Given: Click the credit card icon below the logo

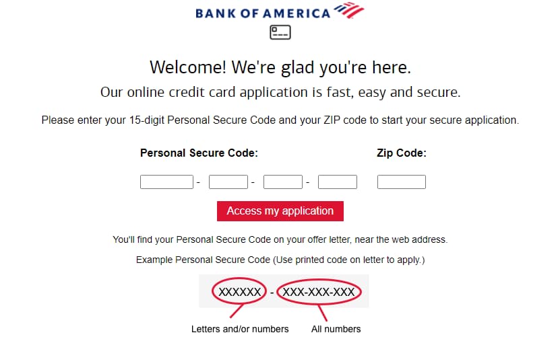Looking at the screenshot, I should click(x=280, y=32).
